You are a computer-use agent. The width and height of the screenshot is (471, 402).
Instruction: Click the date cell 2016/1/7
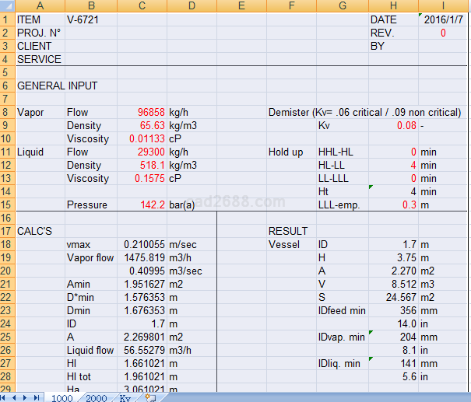pyautogui.click(x=444, y=19)
